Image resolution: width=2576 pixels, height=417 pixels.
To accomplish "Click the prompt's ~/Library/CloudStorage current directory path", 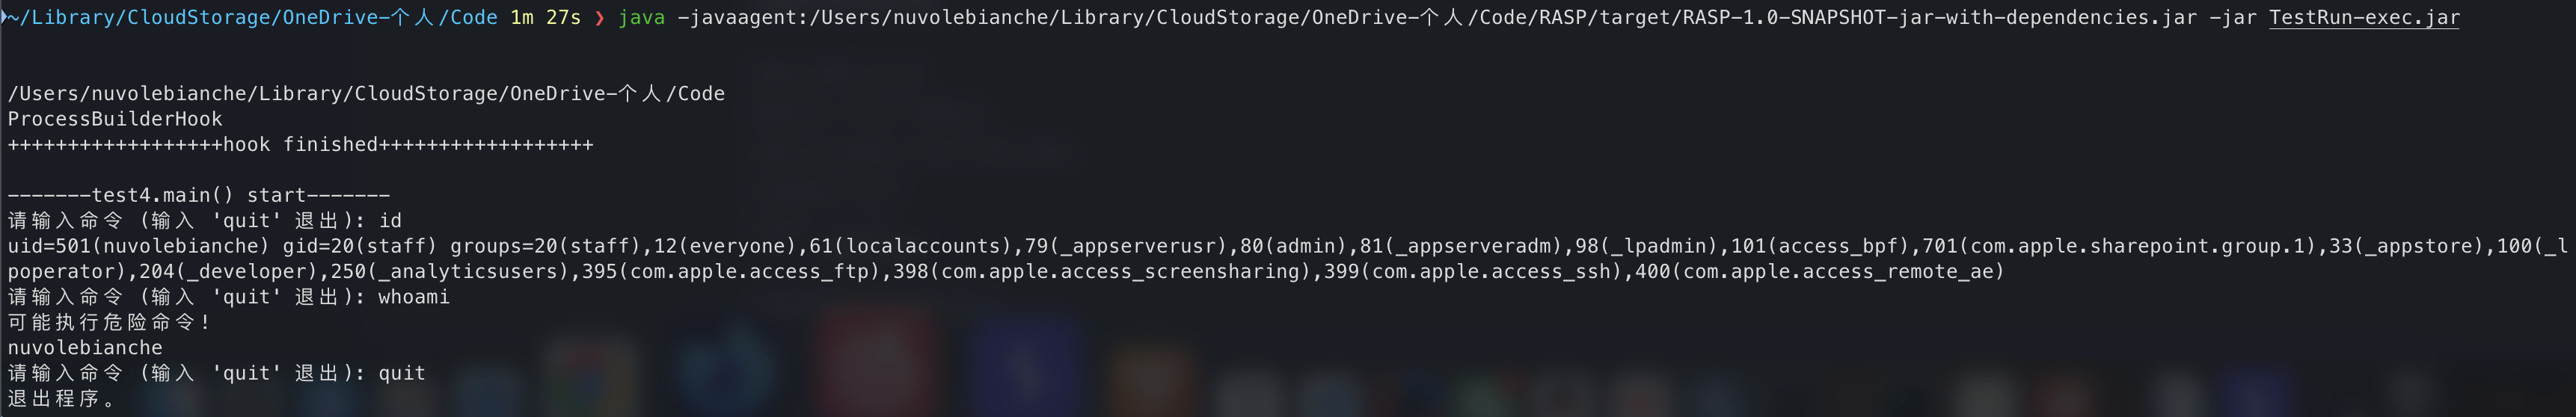I will point(252,17).
